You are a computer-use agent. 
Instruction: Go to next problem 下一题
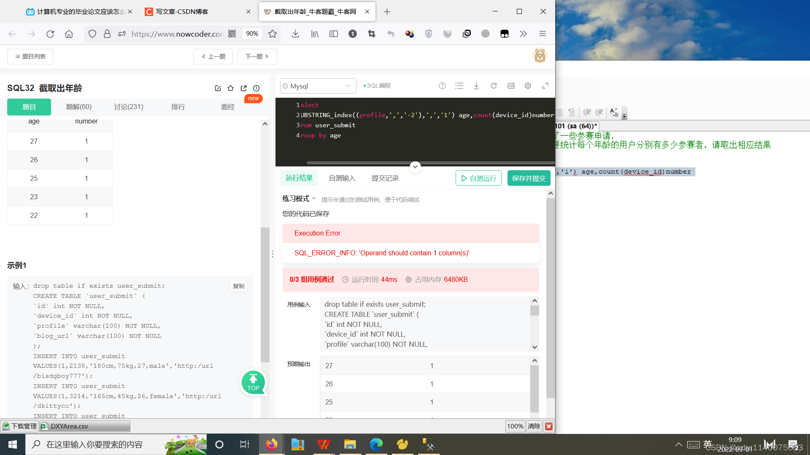pos(257,56)
